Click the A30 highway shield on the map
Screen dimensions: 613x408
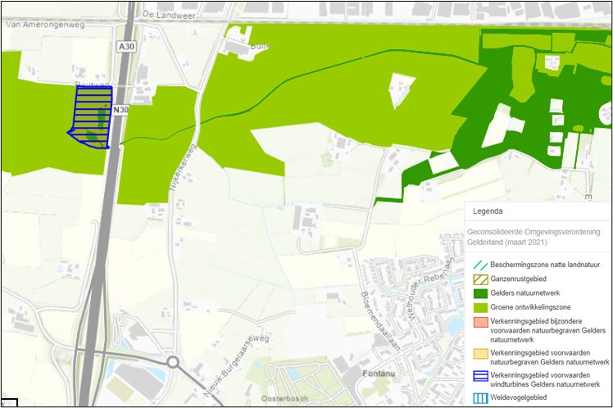click(126, 48)
